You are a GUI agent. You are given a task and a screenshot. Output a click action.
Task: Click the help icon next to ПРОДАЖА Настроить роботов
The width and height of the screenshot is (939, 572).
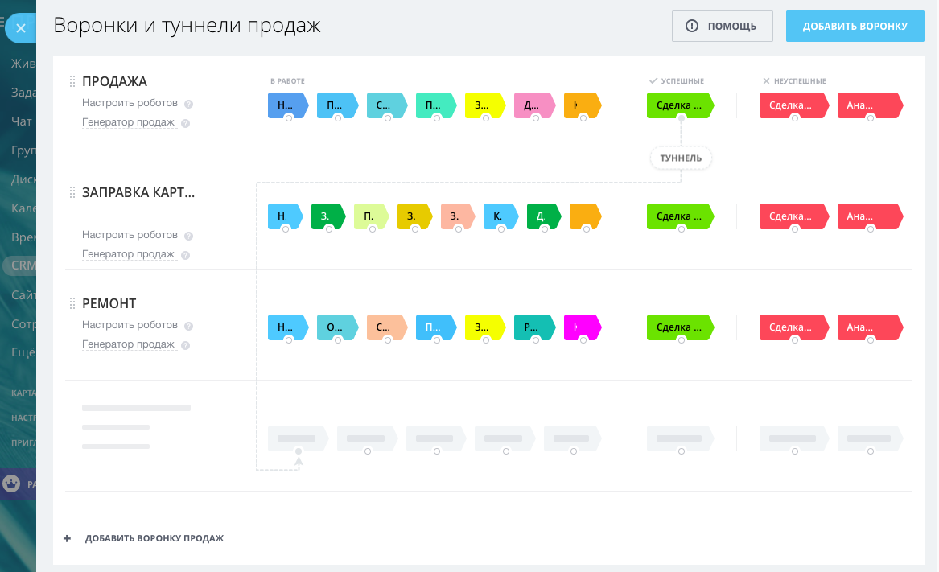point(188,105)
